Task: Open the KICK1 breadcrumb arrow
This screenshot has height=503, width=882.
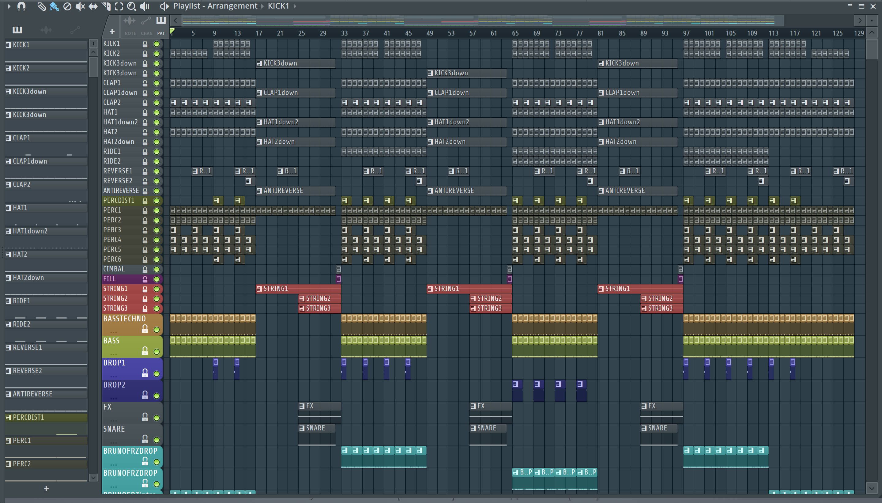Action: pyautogui.click(x=295, y=6)
